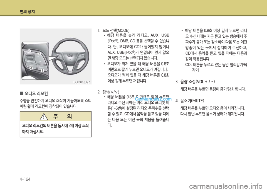
Task: Click page number 4-164
Action: (x=25, y=179)
